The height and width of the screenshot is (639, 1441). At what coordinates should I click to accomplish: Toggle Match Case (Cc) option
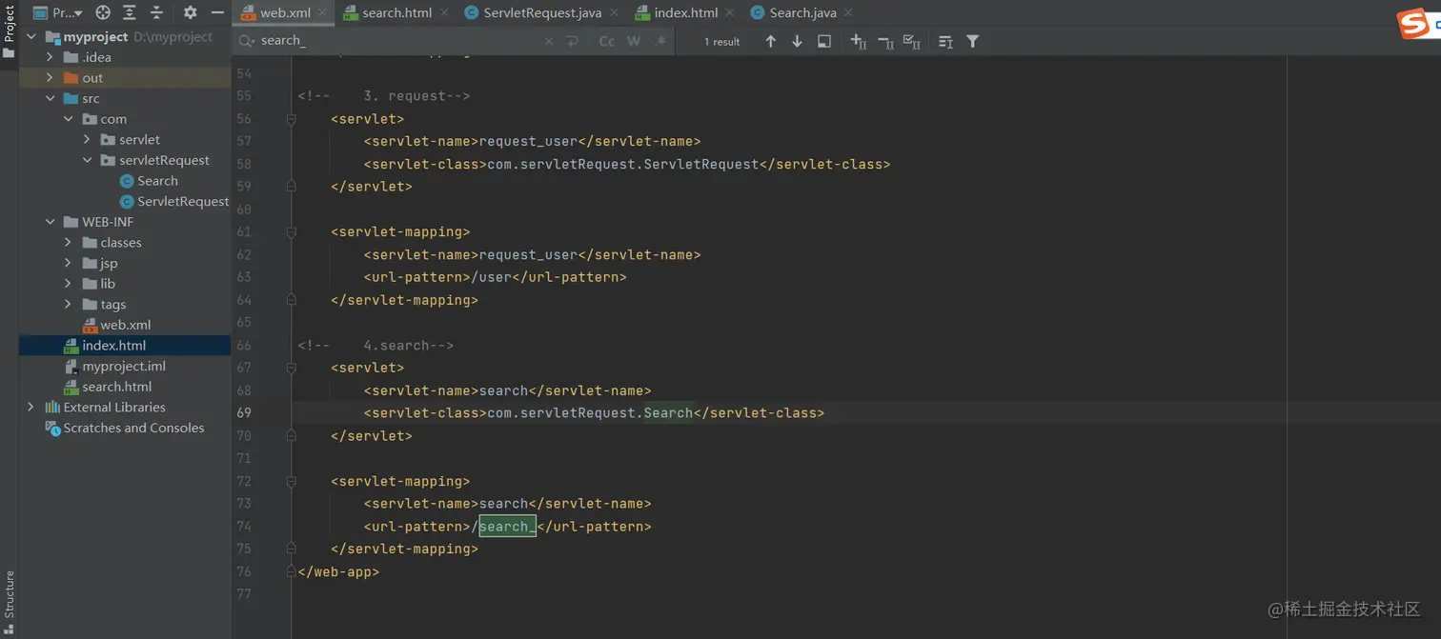pos(606,41)
